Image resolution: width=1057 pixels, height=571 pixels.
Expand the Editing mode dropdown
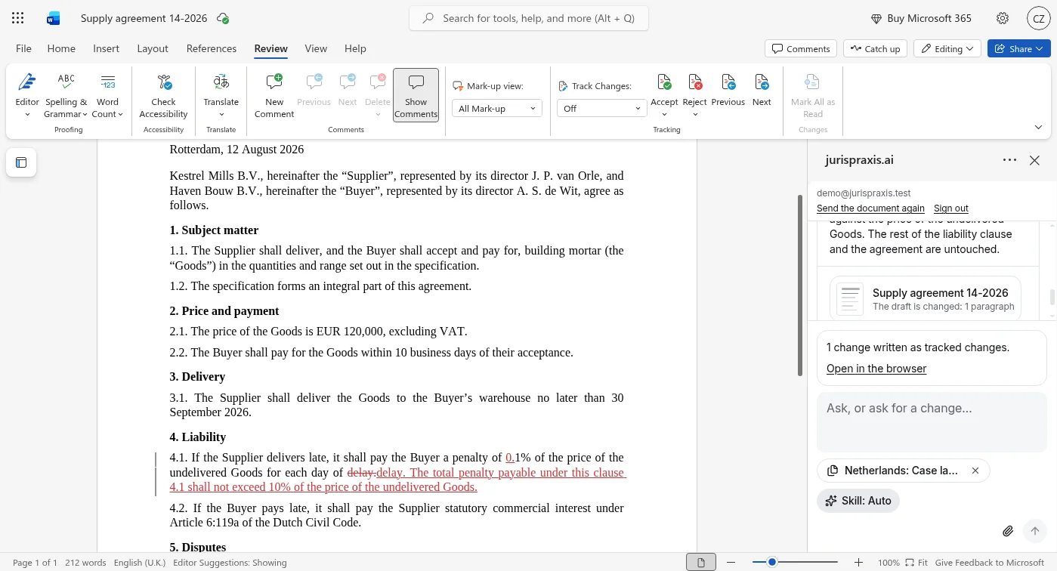(947, 49)
